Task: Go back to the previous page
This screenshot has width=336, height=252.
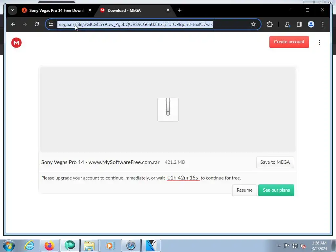Action: coord(13,24)
